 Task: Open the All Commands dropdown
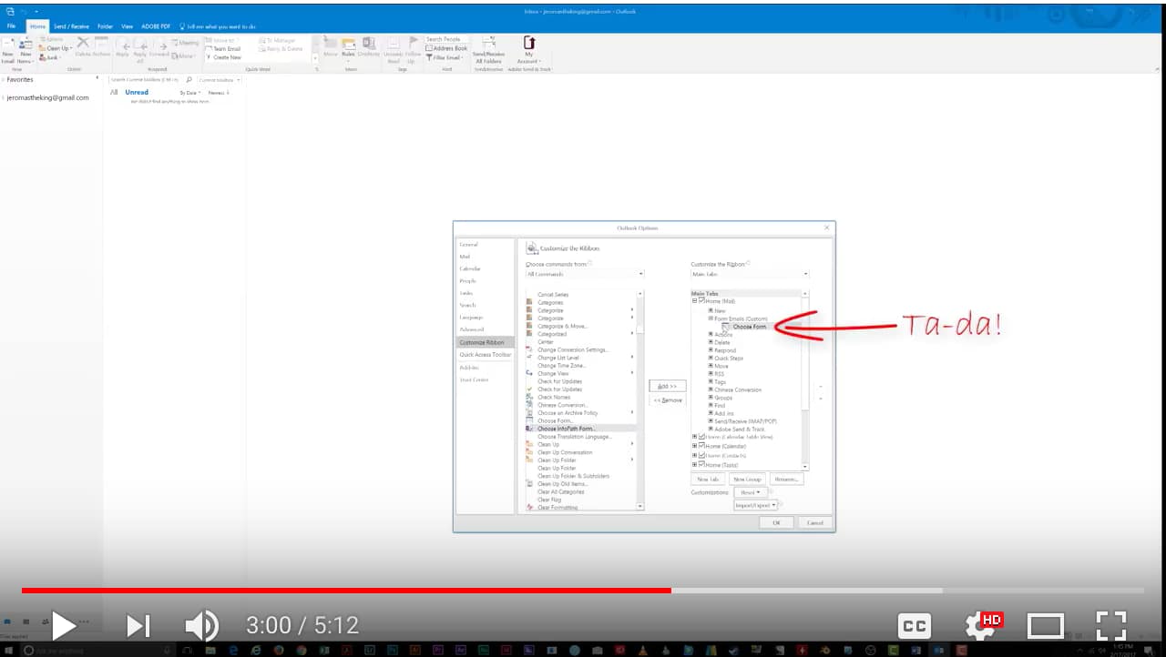tap(640, 273)
